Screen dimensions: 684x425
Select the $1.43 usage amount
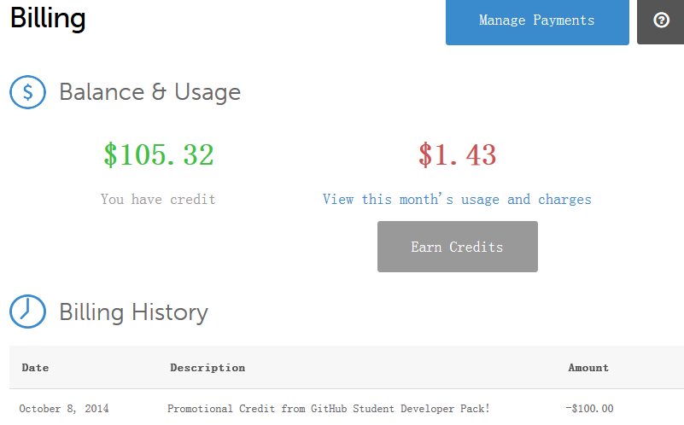[x=457, y=154]
